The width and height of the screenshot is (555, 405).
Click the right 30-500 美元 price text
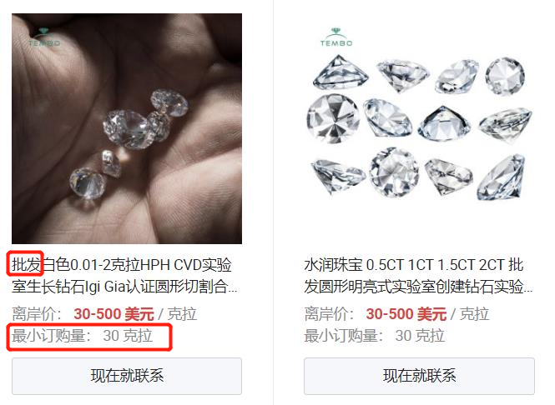click(406, 314)
